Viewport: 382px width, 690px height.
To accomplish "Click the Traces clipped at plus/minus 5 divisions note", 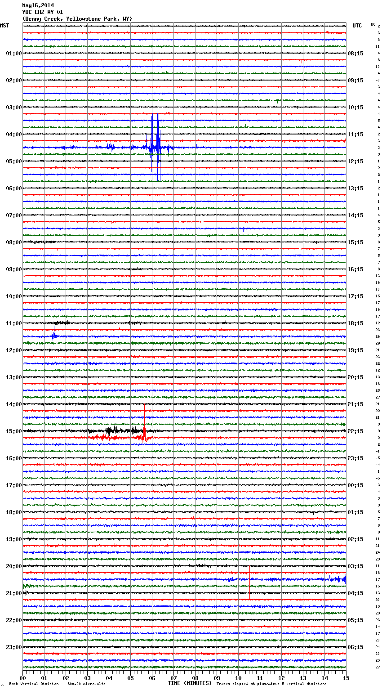I will pyautogui.click(x=271, y=684).
